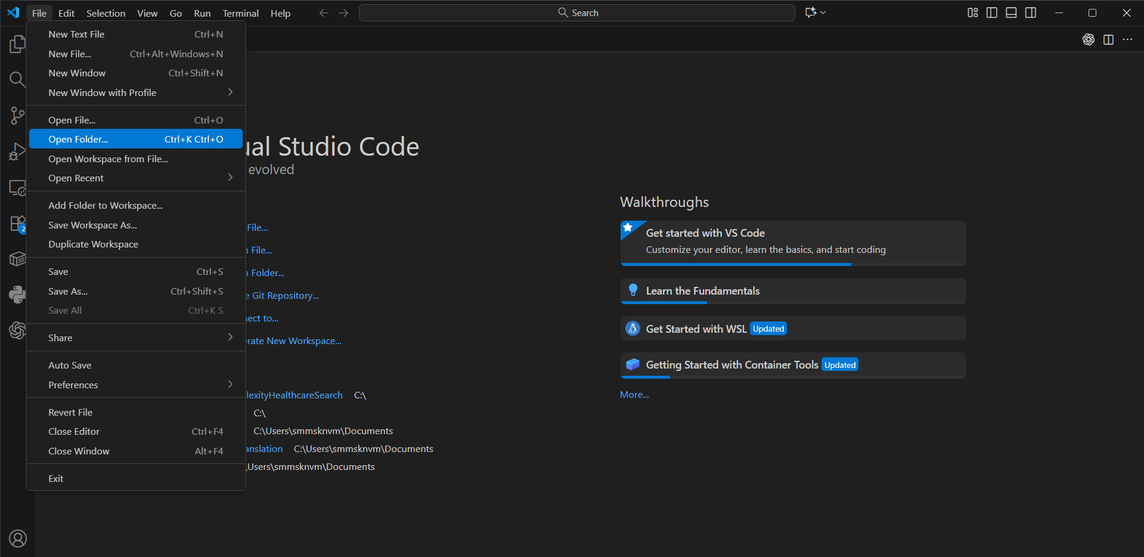Click the Run and Debug icon
This screenshot has height=557, width=1144.
coord(17,151)
